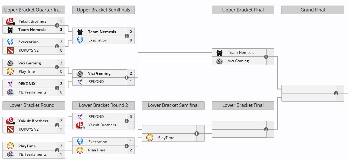
Task: Click the Execration logo in Upper Bracket Quarterfinals
Action: tap(10, 42)
